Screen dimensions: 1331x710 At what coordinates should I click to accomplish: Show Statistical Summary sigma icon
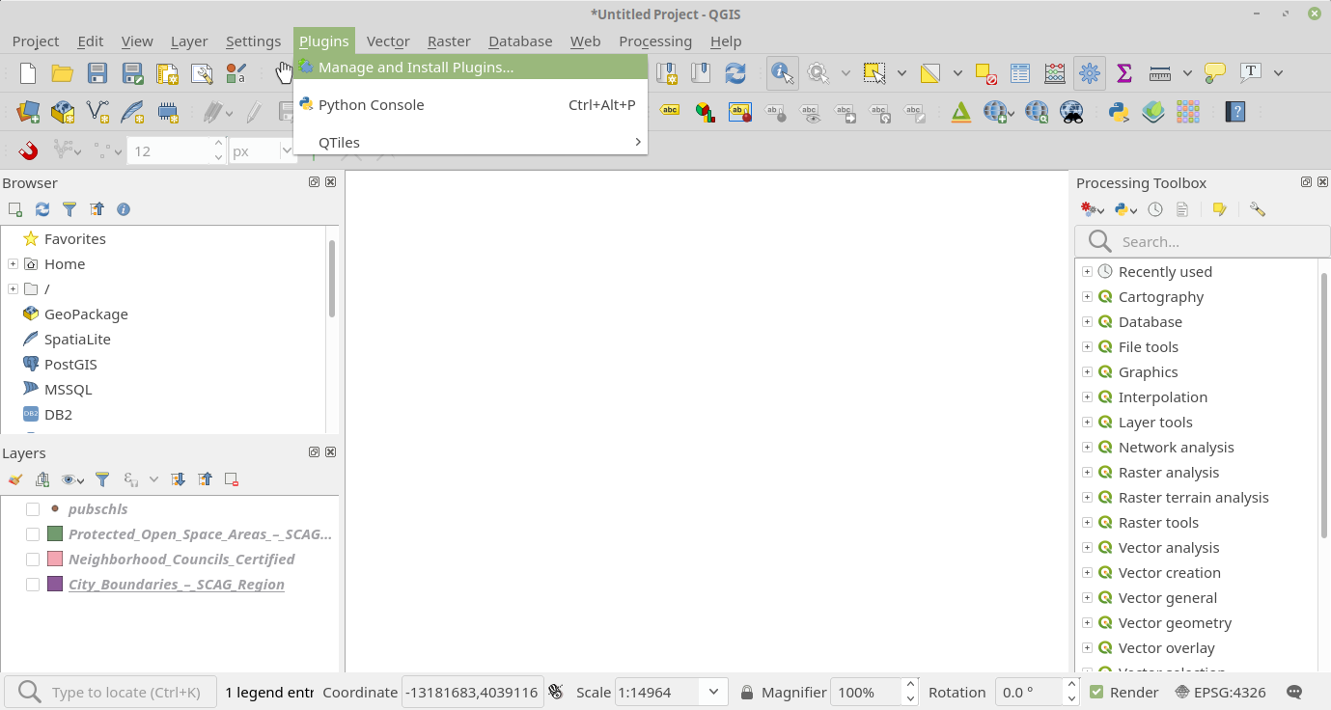[1123, 73]
